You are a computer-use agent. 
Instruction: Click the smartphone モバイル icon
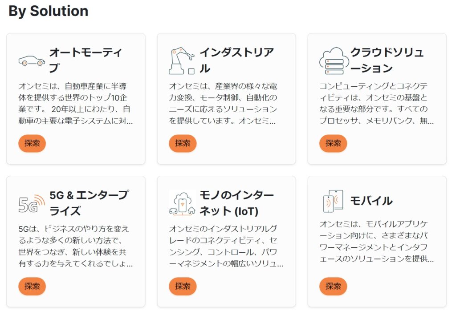[333, 201]
